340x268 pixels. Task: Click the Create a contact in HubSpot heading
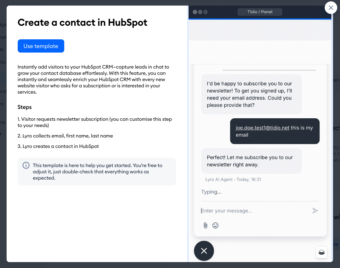[x=83, y=23]
